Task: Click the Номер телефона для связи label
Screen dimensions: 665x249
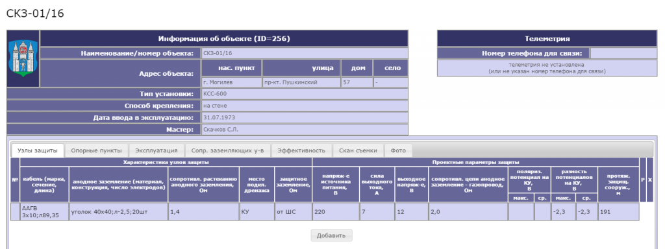Action: pyautogui.click(x=513, y=53)
